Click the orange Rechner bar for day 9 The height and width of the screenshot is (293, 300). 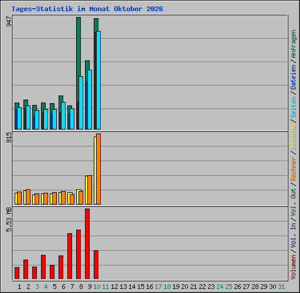coord(90,190)
